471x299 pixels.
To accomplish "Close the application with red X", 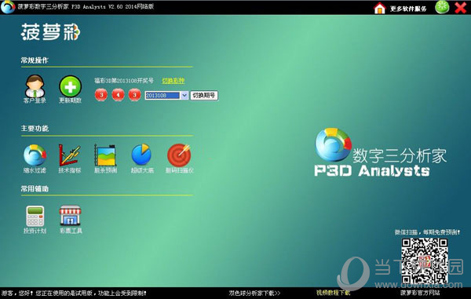I will pyautogui.click(x=461, y=8).
